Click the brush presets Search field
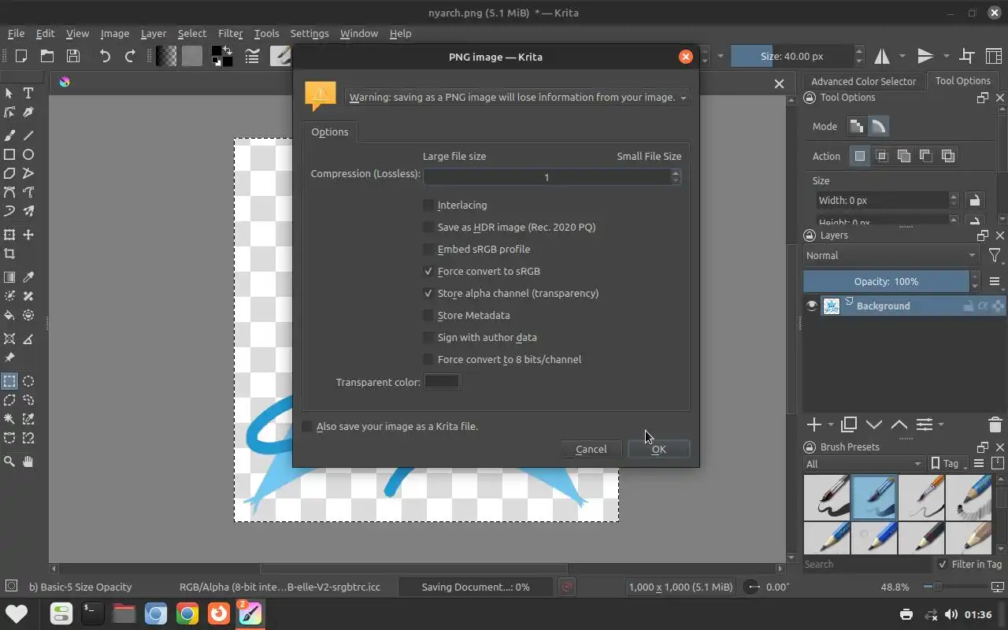1008x630 pixels. [868, 564]
